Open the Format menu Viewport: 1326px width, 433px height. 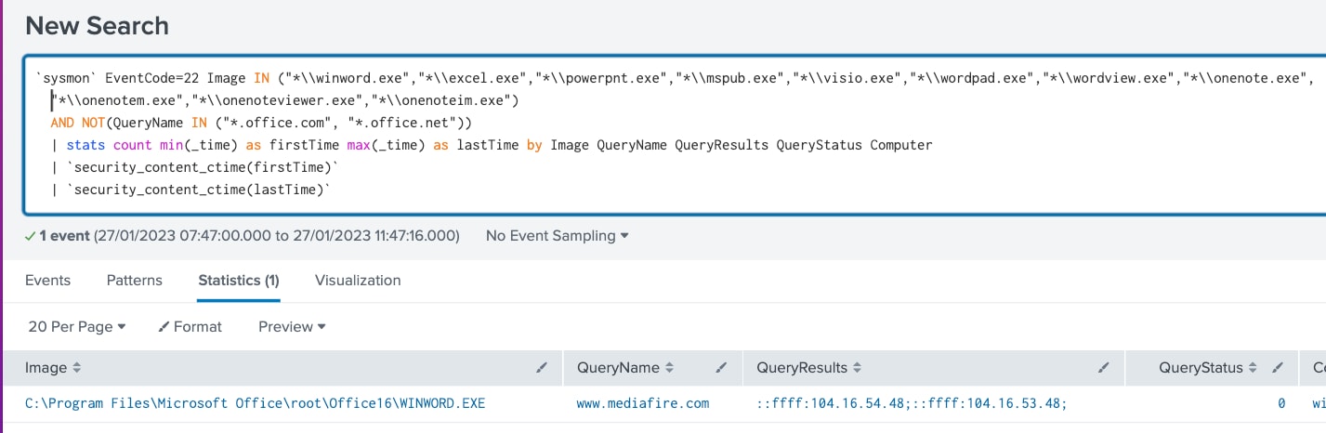tap(190, 327)
